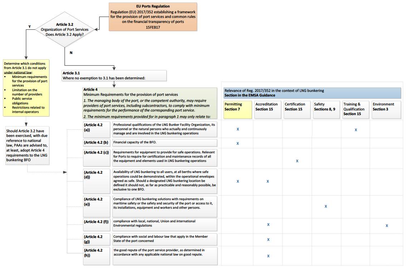This screenshot has width=406, height=268.
Task: Select the Article 3.2 decision diamond
Action: tap(64, 29)
